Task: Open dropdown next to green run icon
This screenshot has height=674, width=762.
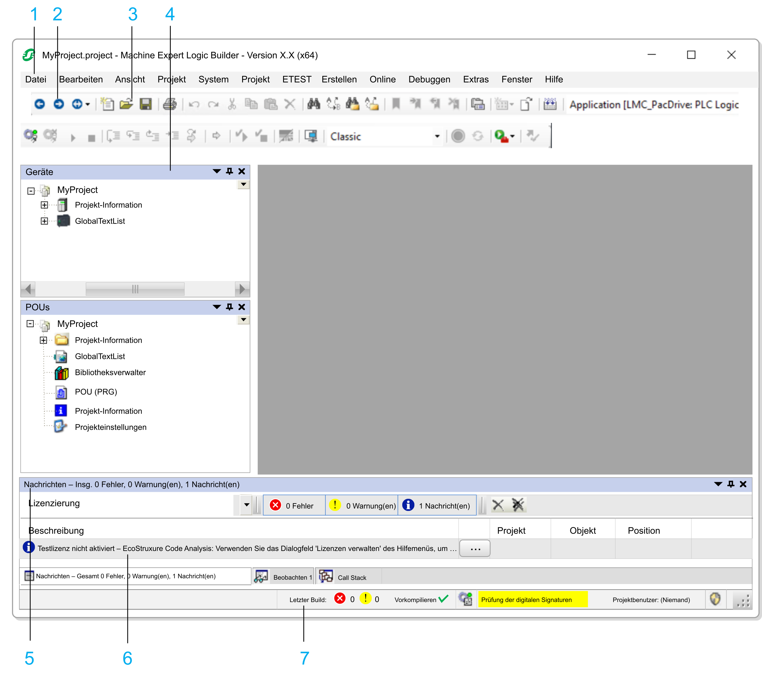Action: coord(513,136)
